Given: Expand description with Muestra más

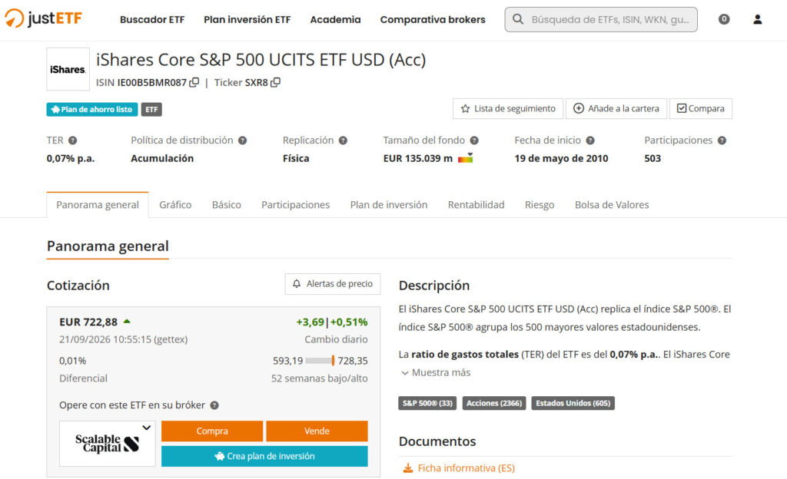Looking at the screenshot, I should tap(436, 372).
